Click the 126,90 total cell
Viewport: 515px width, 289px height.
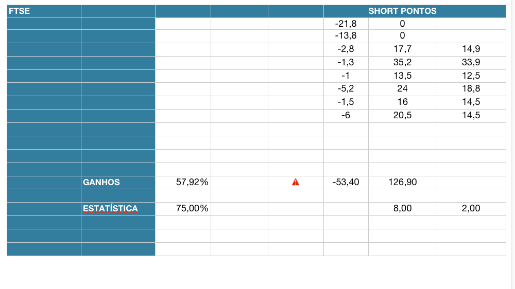click(402, 182)
